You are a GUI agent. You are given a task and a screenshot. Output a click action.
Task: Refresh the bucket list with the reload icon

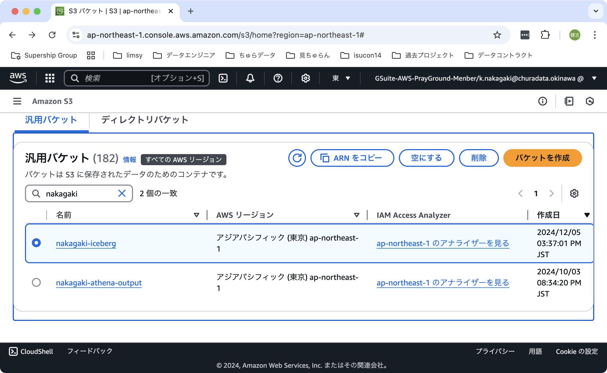point(297,158)
